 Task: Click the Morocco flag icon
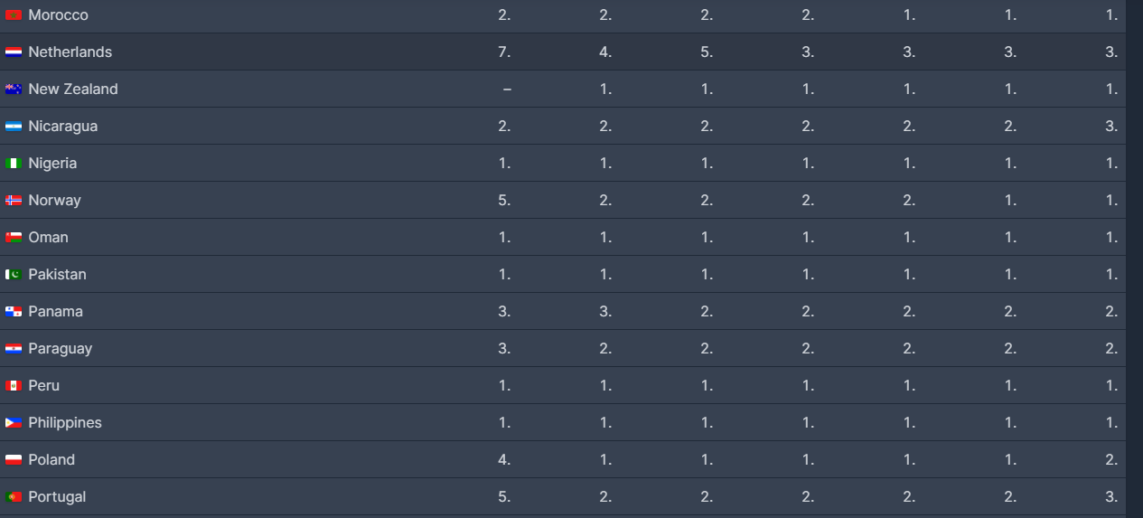(x=14, y=15)
